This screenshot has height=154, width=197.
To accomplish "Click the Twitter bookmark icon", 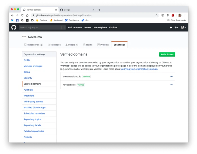I will (x=12, y=20).
